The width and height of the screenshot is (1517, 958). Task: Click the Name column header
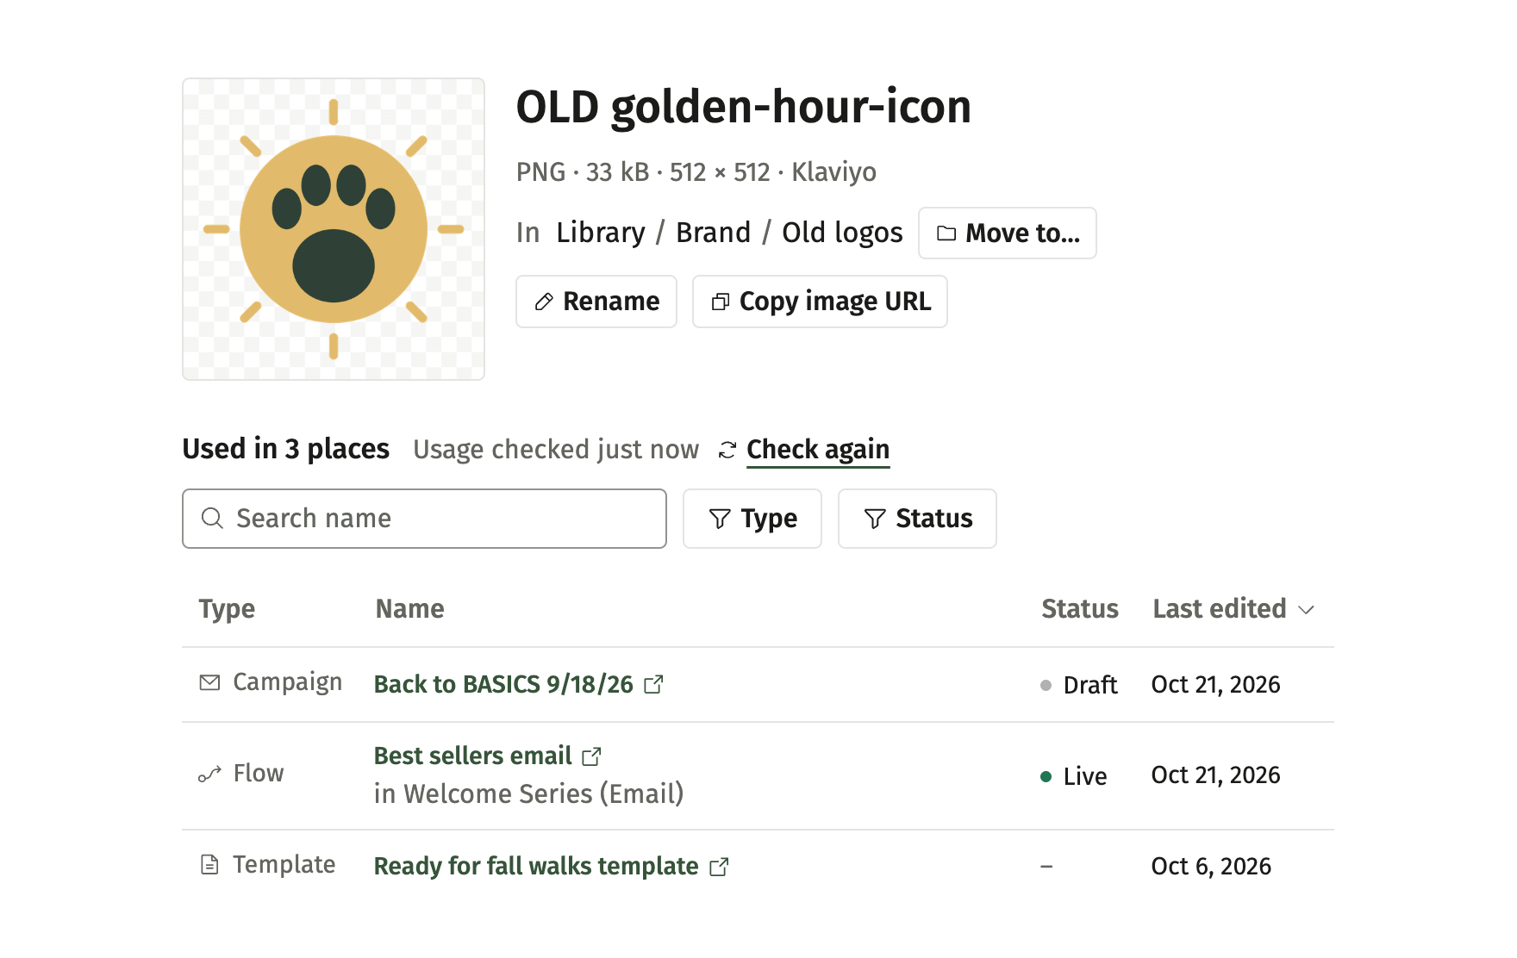[x=409, y=609]
